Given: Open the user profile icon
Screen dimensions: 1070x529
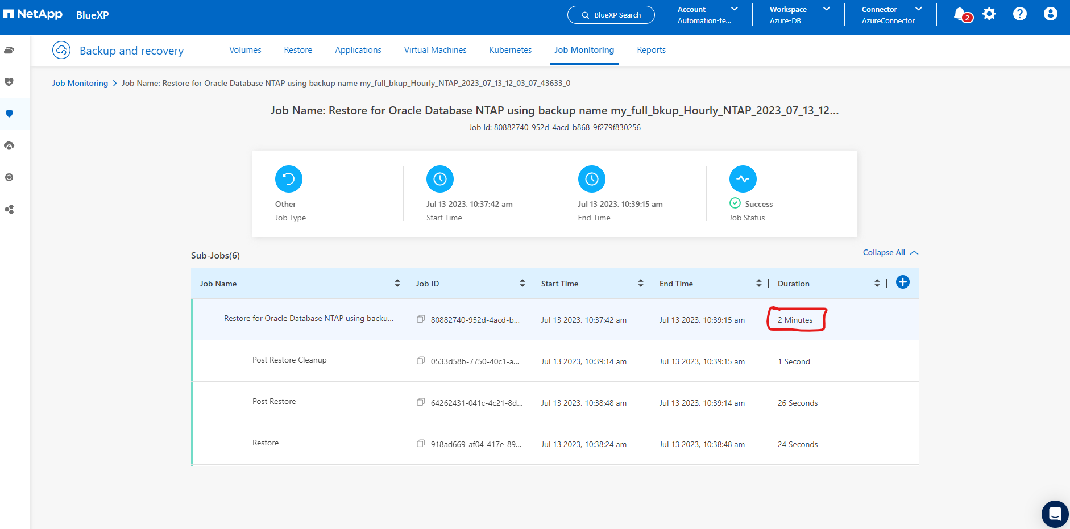Looking at the screenshot, I should tap(1050, 14).
